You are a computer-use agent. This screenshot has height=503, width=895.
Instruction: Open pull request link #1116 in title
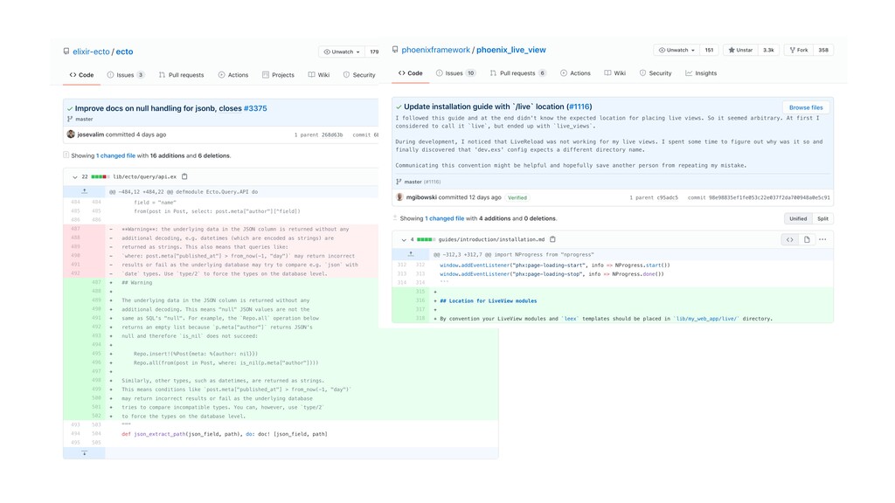coord(579,107)
